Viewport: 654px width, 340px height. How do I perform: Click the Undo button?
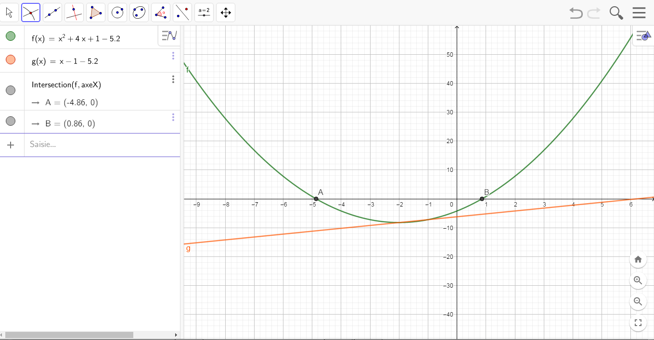pyautogui.click(x=576, y=13)
